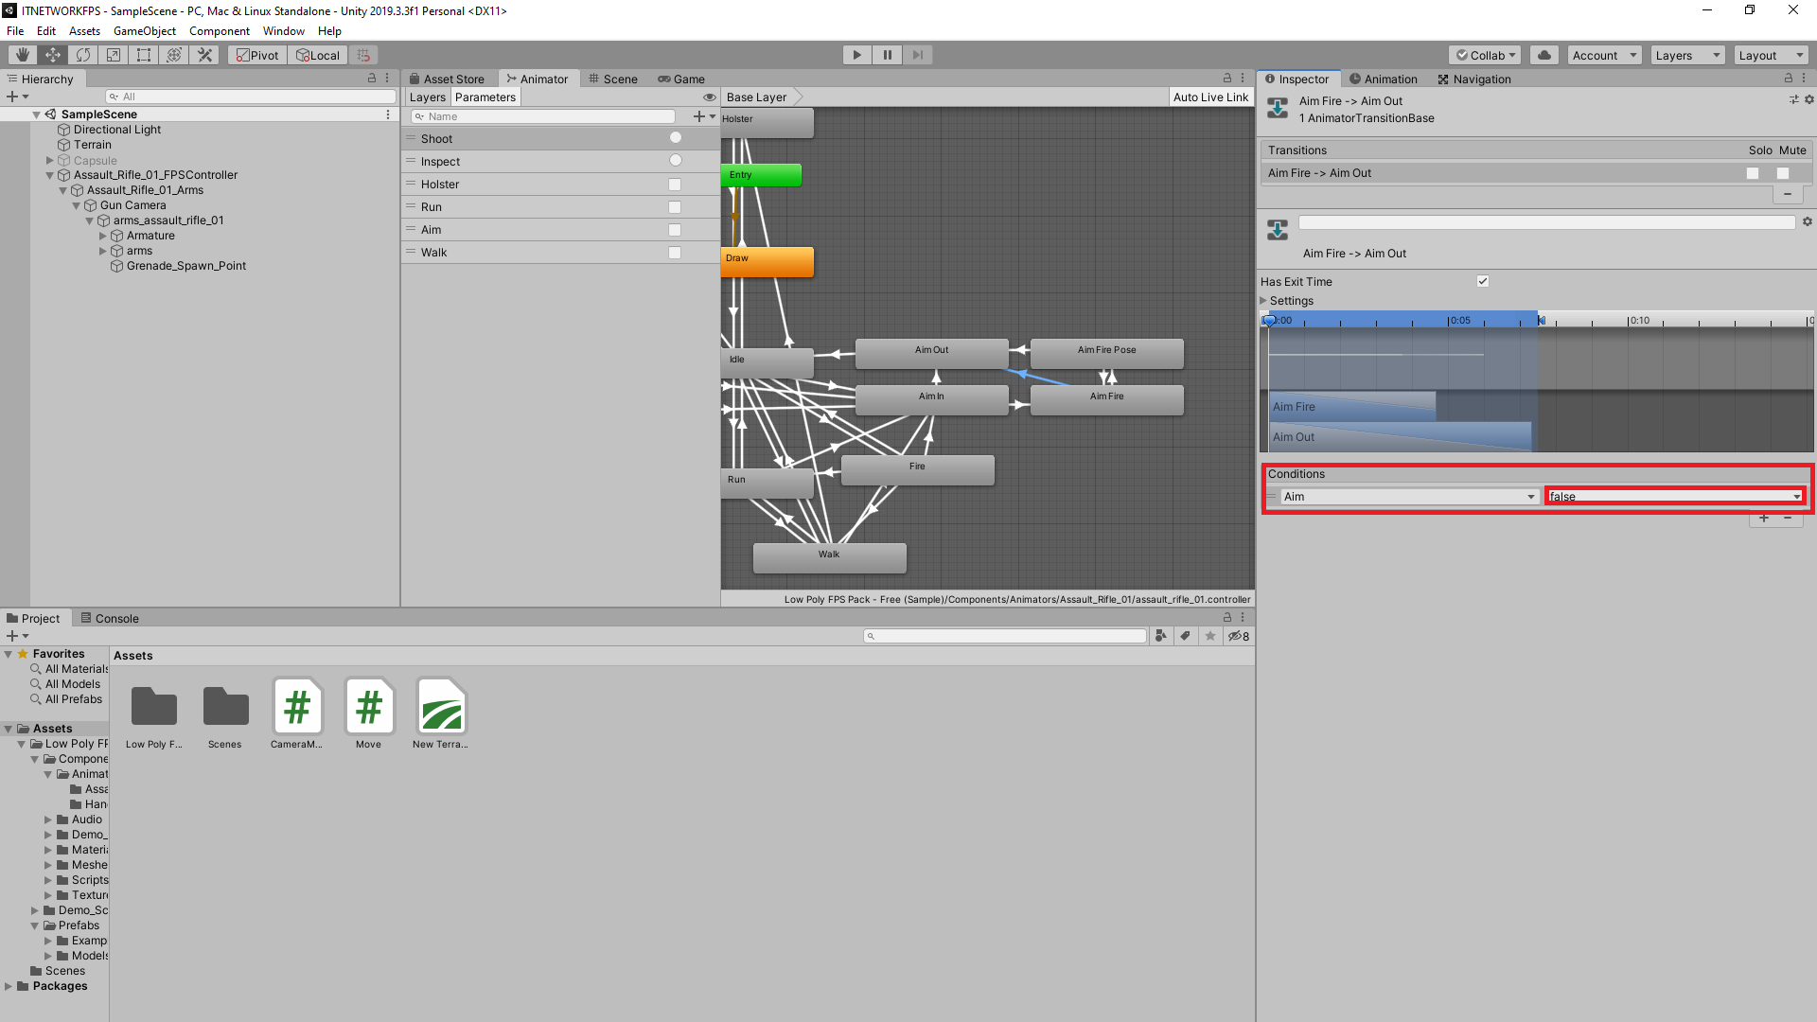This screenshot has height=1022, width=1817.
Task: Select the Move tool
Action: point(52,54)
